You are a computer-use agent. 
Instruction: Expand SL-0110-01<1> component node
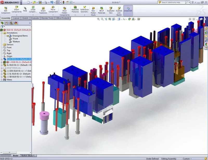click(2, 65)
